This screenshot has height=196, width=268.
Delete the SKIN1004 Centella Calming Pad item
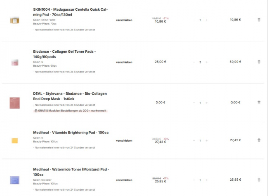coord(259,20)
